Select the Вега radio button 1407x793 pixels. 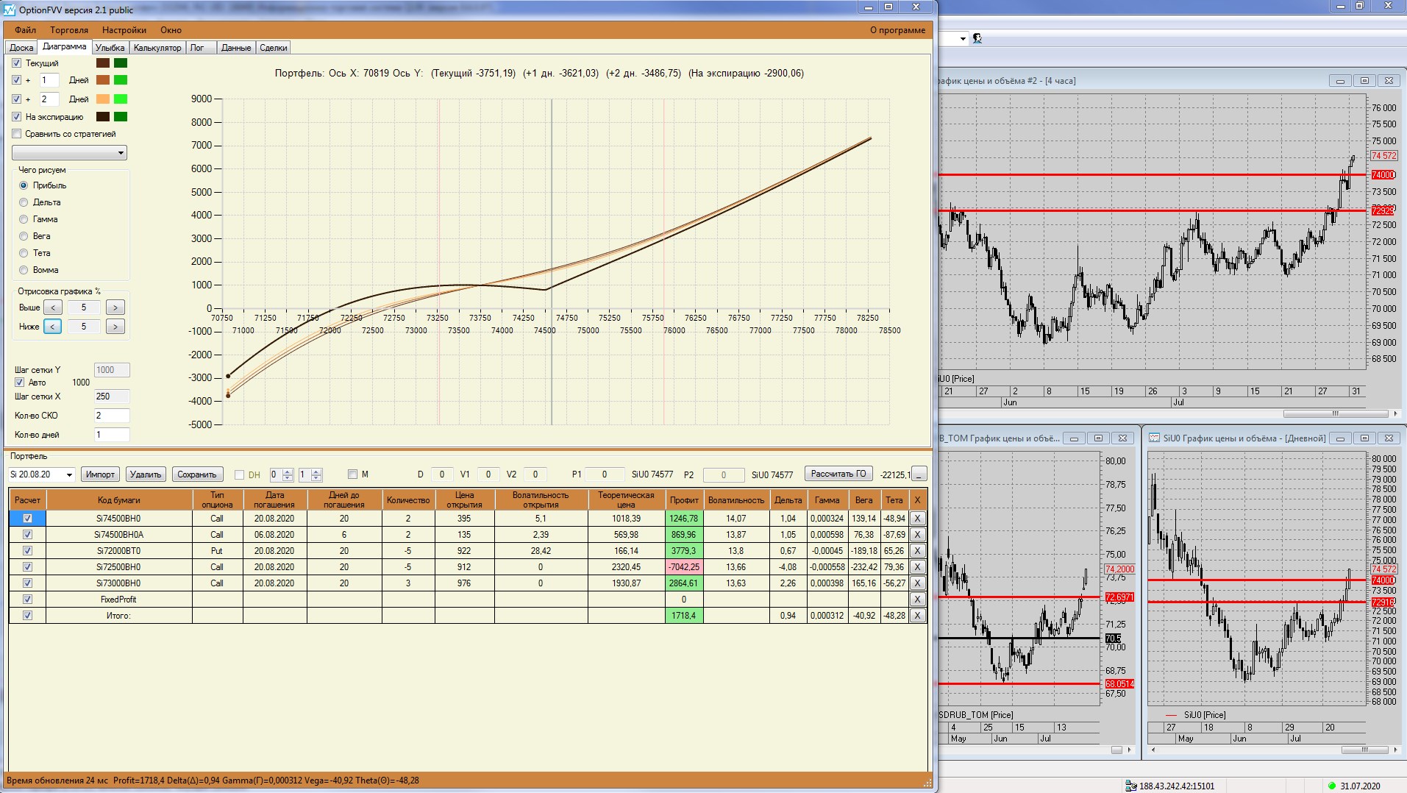(24, 236)
